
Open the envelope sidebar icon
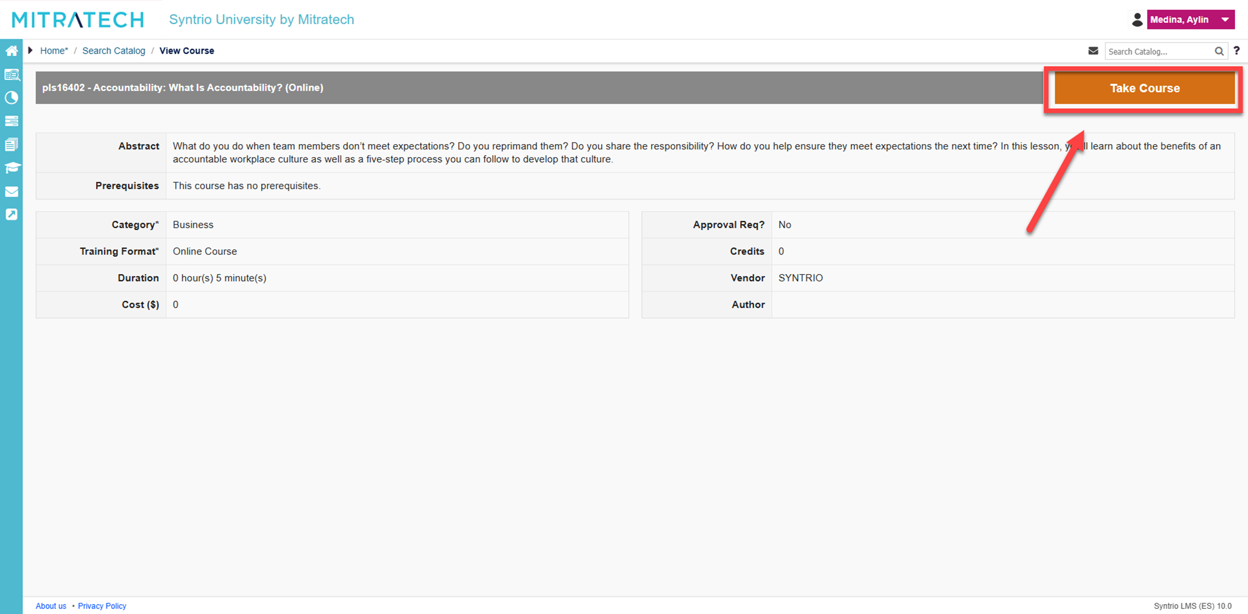click(12, 191)
